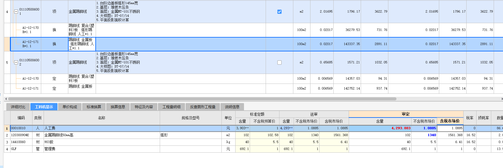Click the row number 4 header in the top table
The image size is (503, 168).
point(7,12)
